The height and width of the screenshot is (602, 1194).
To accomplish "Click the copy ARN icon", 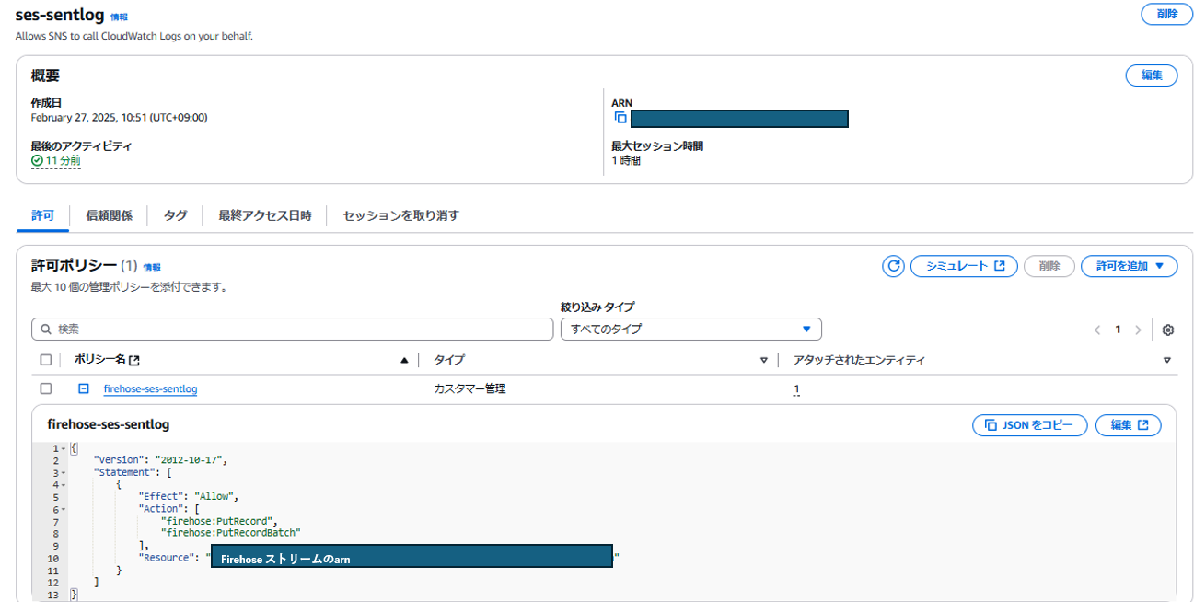I will [x=620, y=118].
